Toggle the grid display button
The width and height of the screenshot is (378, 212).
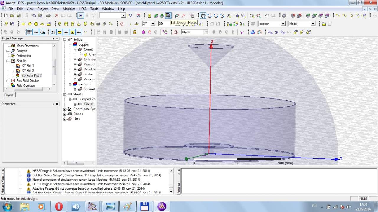[30, 32]
